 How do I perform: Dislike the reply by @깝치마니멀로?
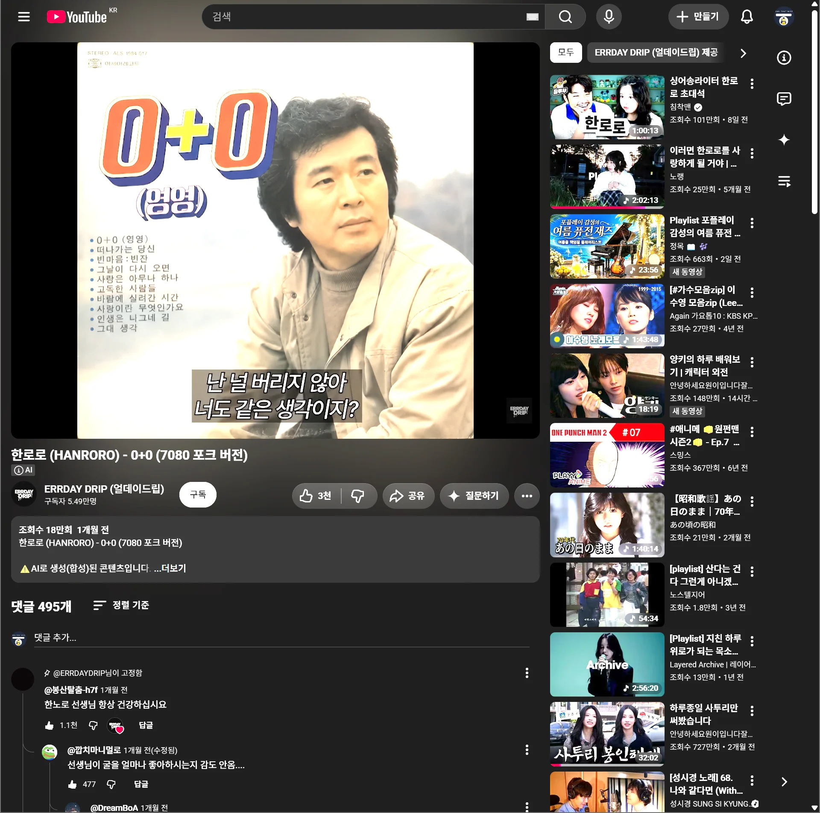[111, 784]
